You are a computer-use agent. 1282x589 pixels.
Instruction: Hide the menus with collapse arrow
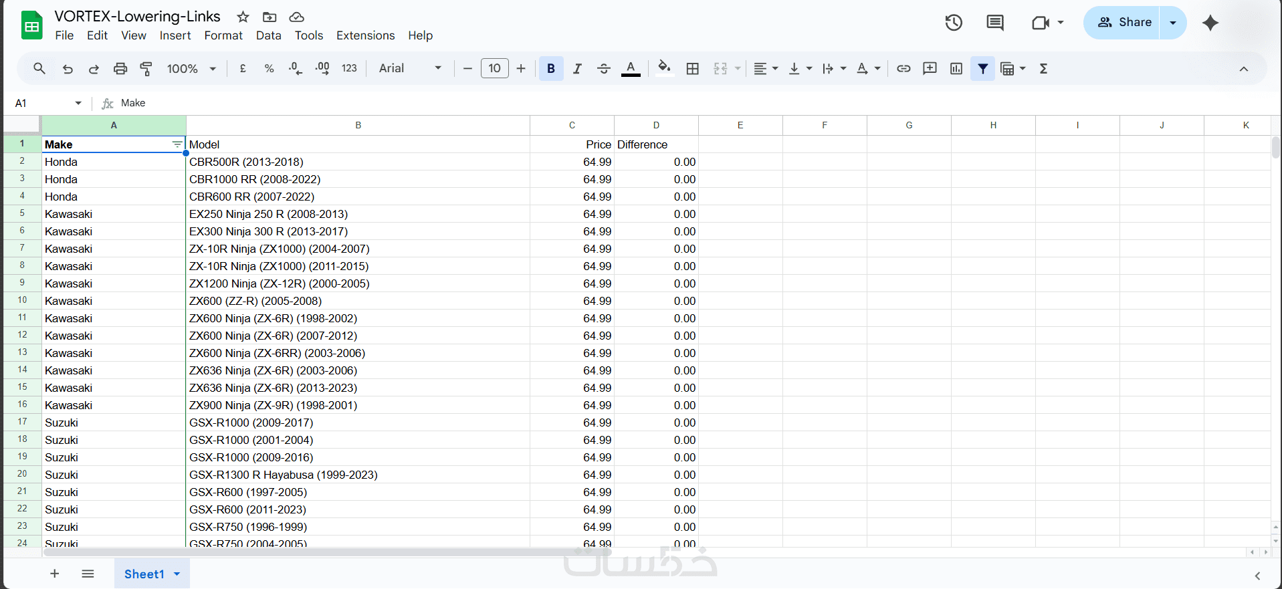[x=1244, y=68]
